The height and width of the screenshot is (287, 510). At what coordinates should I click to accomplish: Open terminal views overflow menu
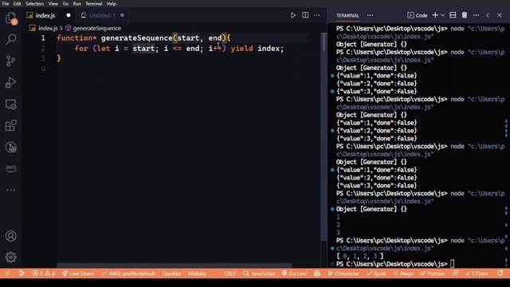(x=370, y=15)
